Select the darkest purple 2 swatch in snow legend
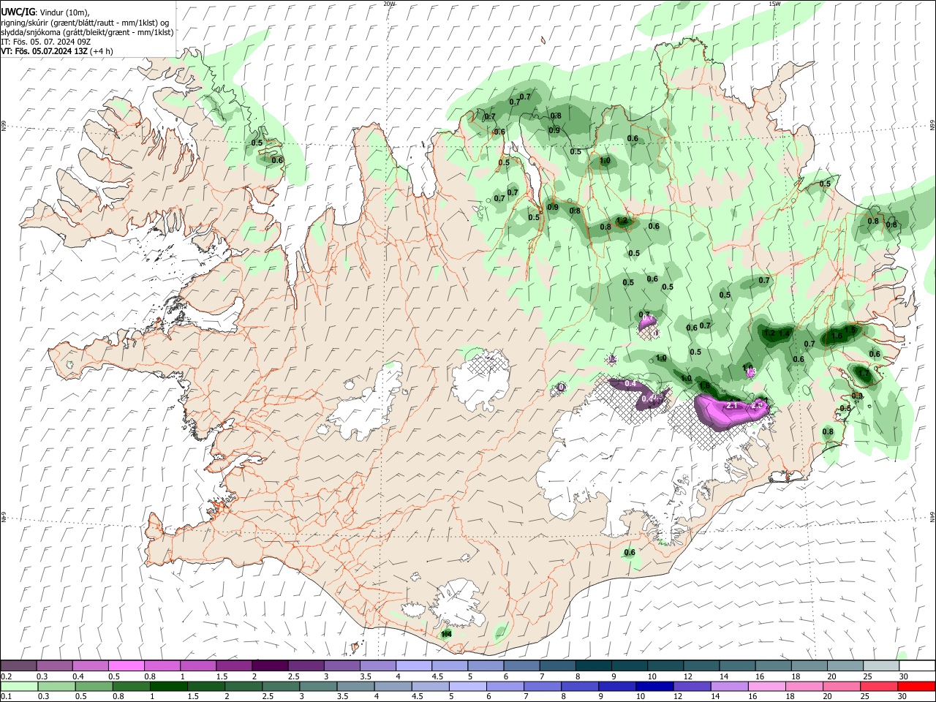The image size is (936, 702). click(270, 665)
